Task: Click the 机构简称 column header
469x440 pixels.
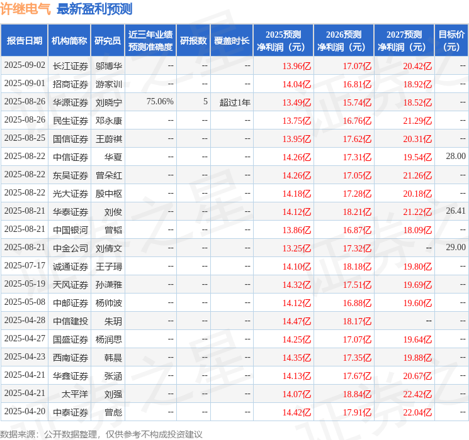Action: pyautogui.click(x=69, y=41)
